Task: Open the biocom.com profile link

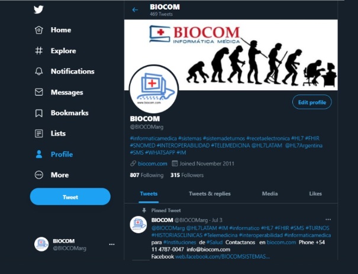Action: click(x=152, y=164)
